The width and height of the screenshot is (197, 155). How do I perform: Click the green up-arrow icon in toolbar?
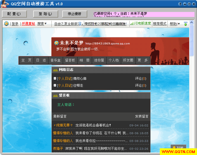185,24
